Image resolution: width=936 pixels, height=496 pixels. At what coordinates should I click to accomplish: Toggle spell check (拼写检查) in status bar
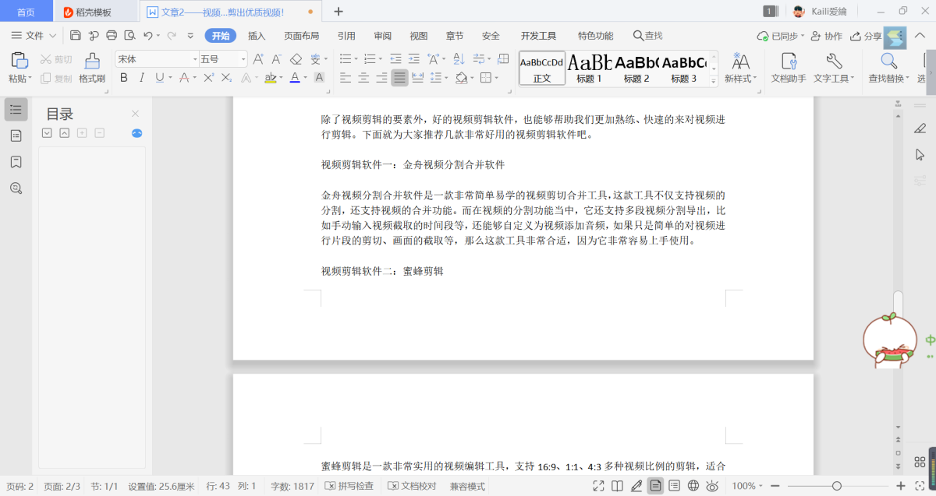click(349, 486)
